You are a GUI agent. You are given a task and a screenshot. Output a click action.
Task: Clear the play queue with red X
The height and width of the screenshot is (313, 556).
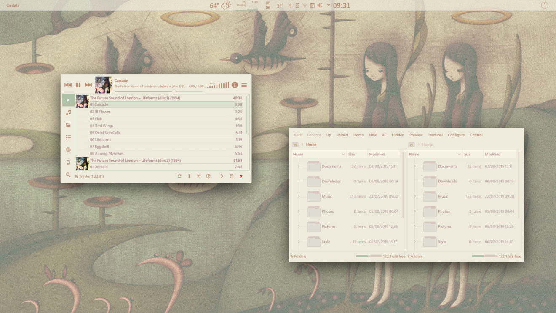pos(241,176)
